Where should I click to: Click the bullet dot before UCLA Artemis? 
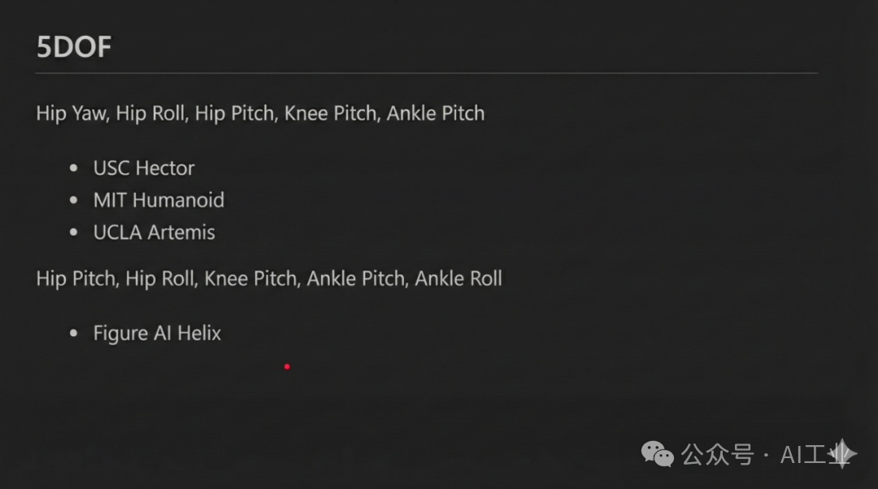75,233
